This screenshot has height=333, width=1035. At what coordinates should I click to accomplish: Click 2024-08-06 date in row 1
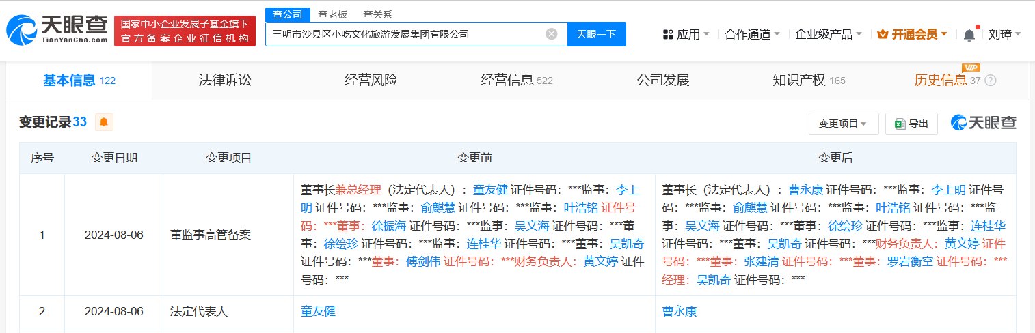(x=114, y=235)
